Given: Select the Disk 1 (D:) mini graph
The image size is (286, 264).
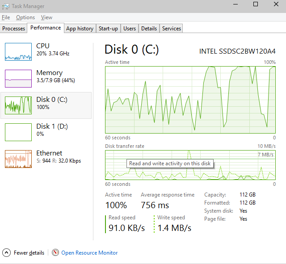Looking at the screenshot, I should click(x=18, y=132).
